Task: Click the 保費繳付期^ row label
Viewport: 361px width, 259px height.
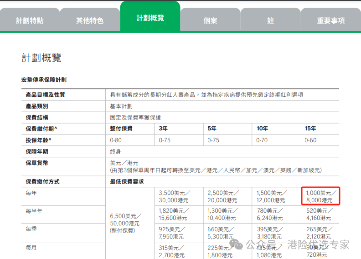Action: pos(41,129)
